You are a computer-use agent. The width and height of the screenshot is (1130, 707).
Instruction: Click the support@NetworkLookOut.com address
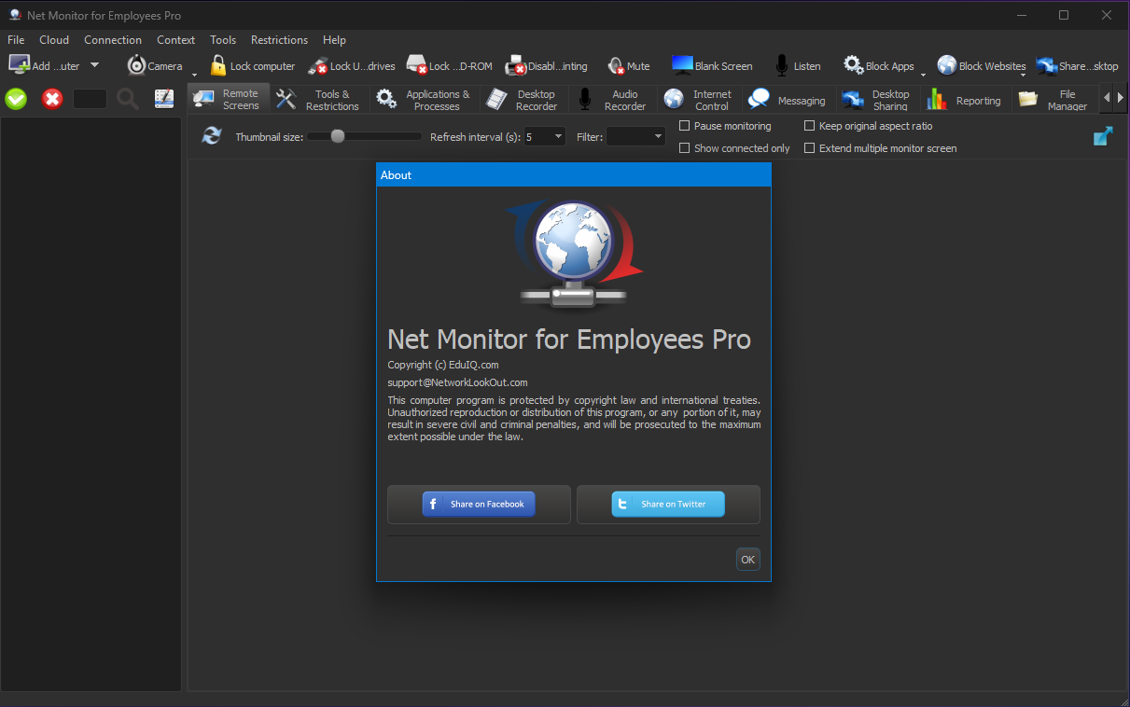pos(457,382)
